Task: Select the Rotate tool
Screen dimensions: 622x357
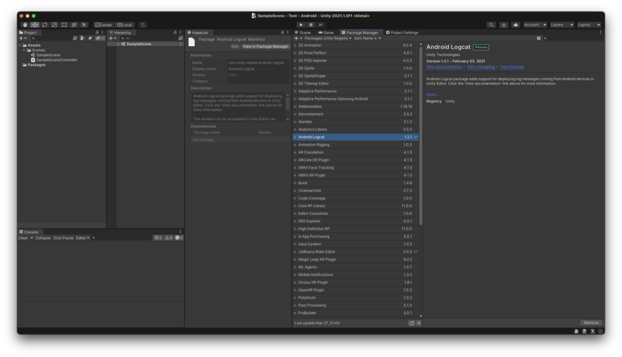Action: pyautogui.click(x=45, y=25)
